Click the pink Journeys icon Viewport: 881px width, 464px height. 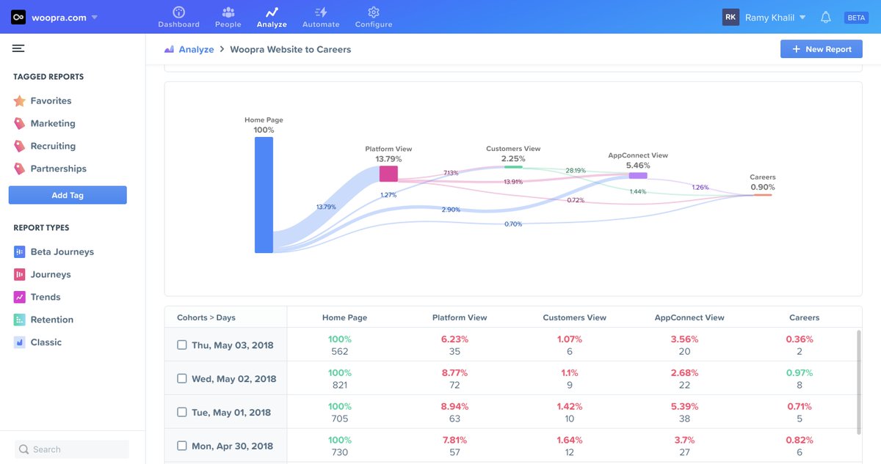[20, 274]
